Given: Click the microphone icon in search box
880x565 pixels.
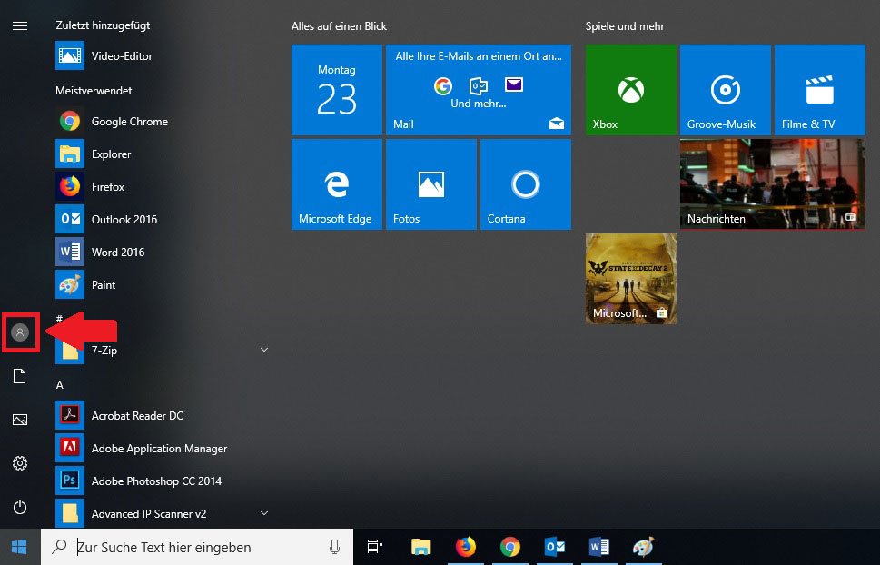Looking at the screenshot, I should pyautogui.click(x=334, y=547).
